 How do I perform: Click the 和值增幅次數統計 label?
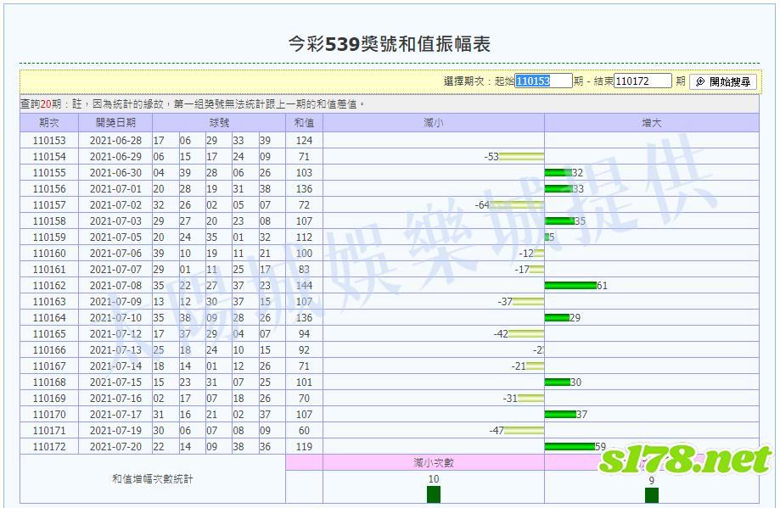point(152,479)
